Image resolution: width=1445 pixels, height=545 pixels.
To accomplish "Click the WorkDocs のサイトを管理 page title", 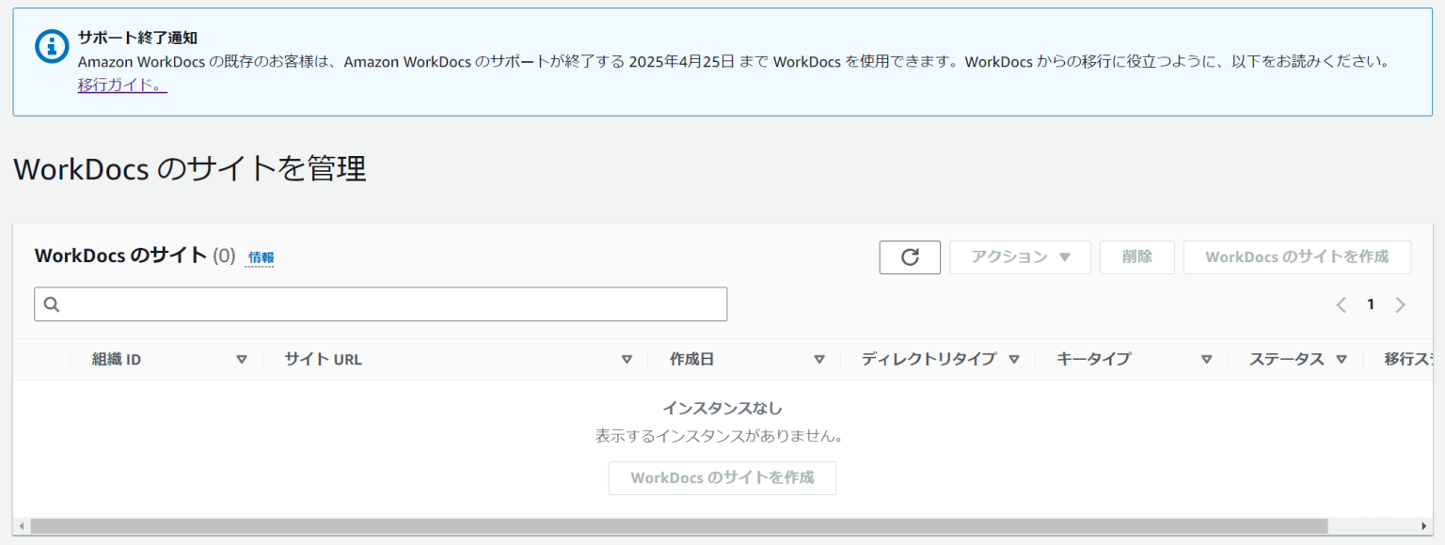I will click(190, 169).
